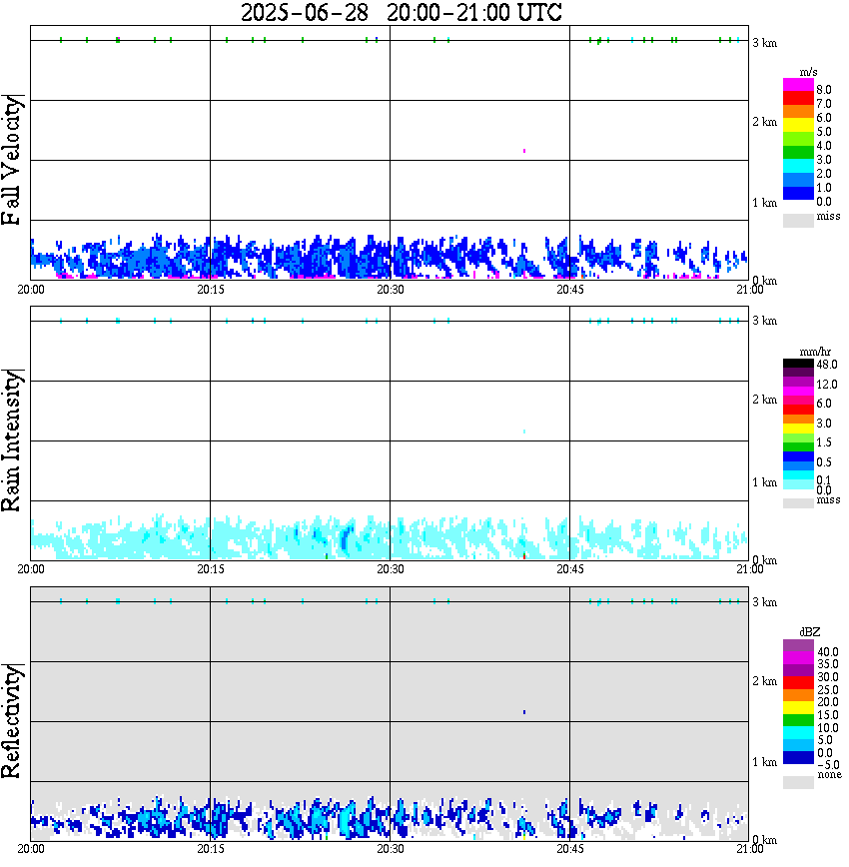The image size is (849, 867).
Task: Pick the yellow swatch in the Fall Velocity legend
Action: point(798,125)
